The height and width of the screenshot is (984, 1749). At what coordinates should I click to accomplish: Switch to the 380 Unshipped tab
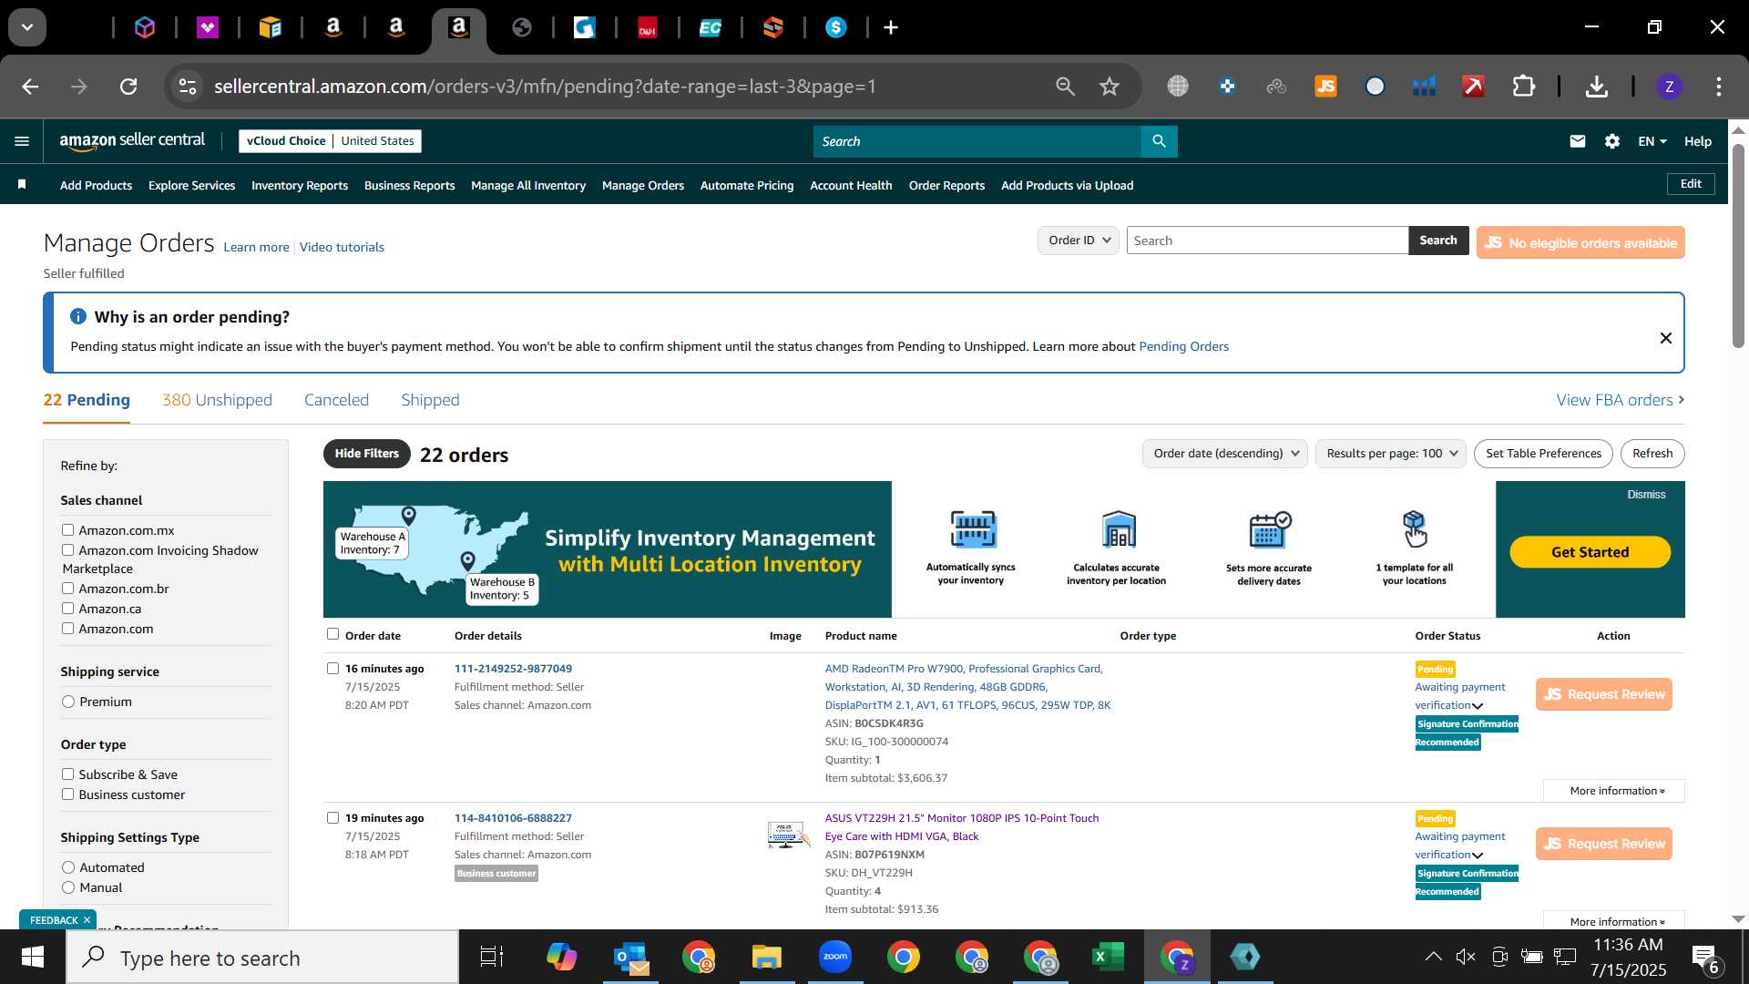pos(217,400)
